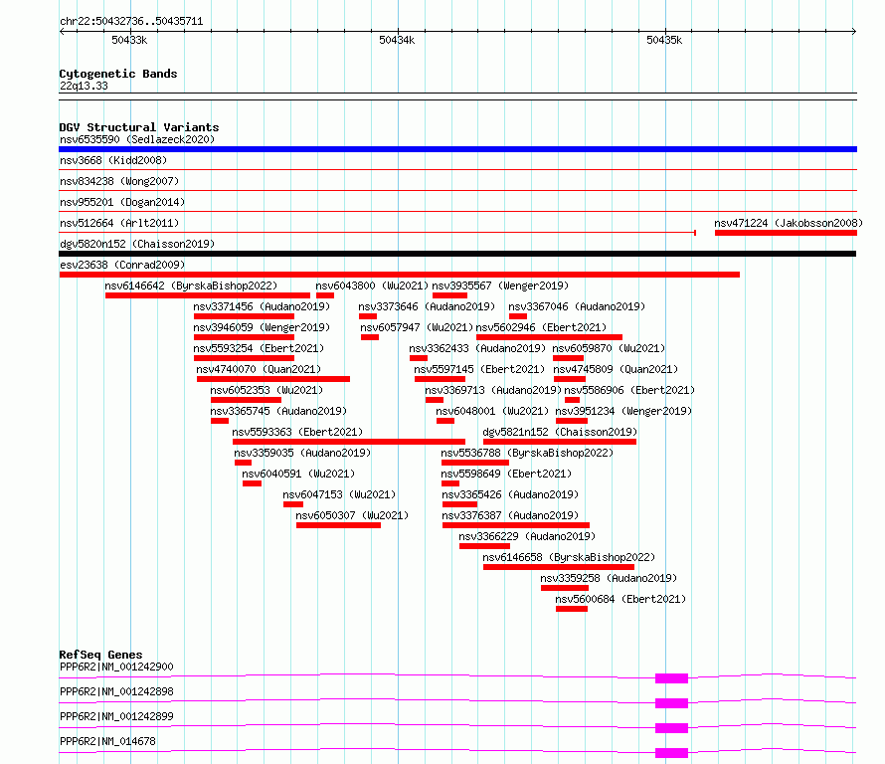This screenshot has width=885, height=764.
Task: Open PPP6R2|NM_001242898 transcript
Action: coord(116,691)
